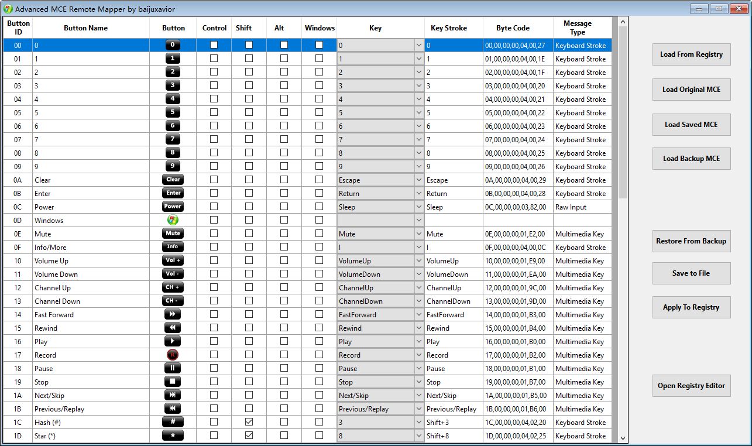Viewport: 752px width, 446px height.
Task: Click the Hash (#) button icon
Action: click(173, 422)
